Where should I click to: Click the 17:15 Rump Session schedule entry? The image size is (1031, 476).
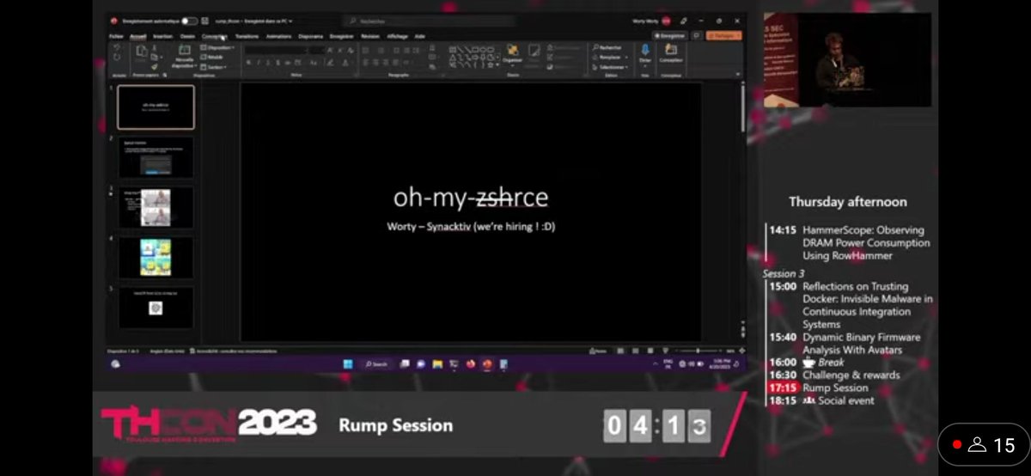coord(819,388)
